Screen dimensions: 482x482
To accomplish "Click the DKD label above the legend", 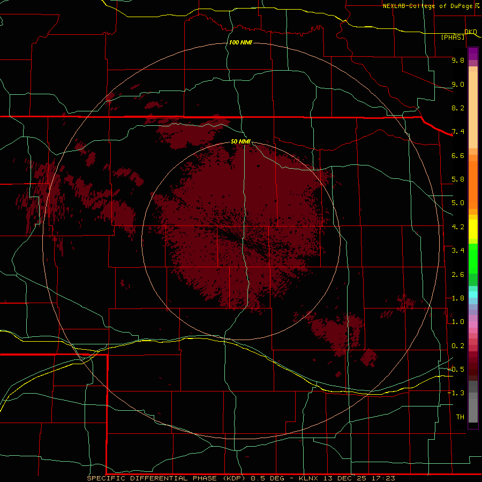I will [x=471, y=32].
